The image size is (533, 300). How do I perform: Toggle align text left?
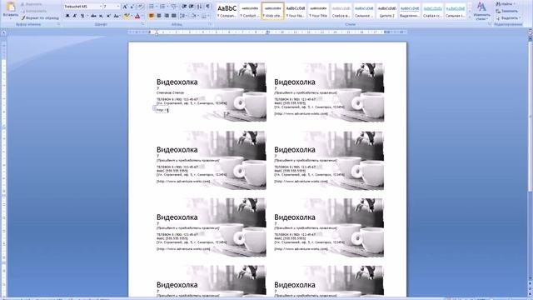(152, 16)
